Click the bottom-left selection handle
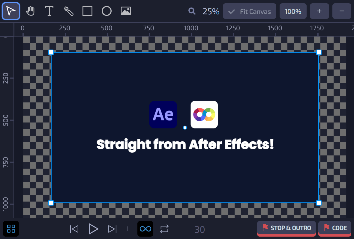 [51, 203]
